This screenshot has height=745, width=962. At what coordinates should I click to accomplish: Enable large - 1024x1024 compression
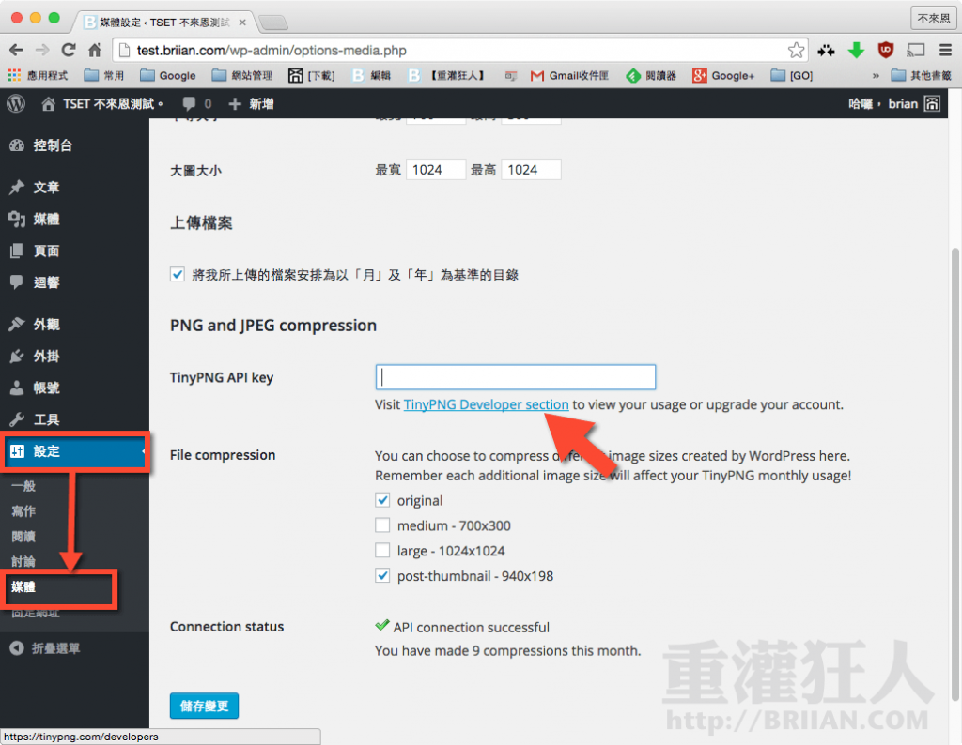pos(383,551)
